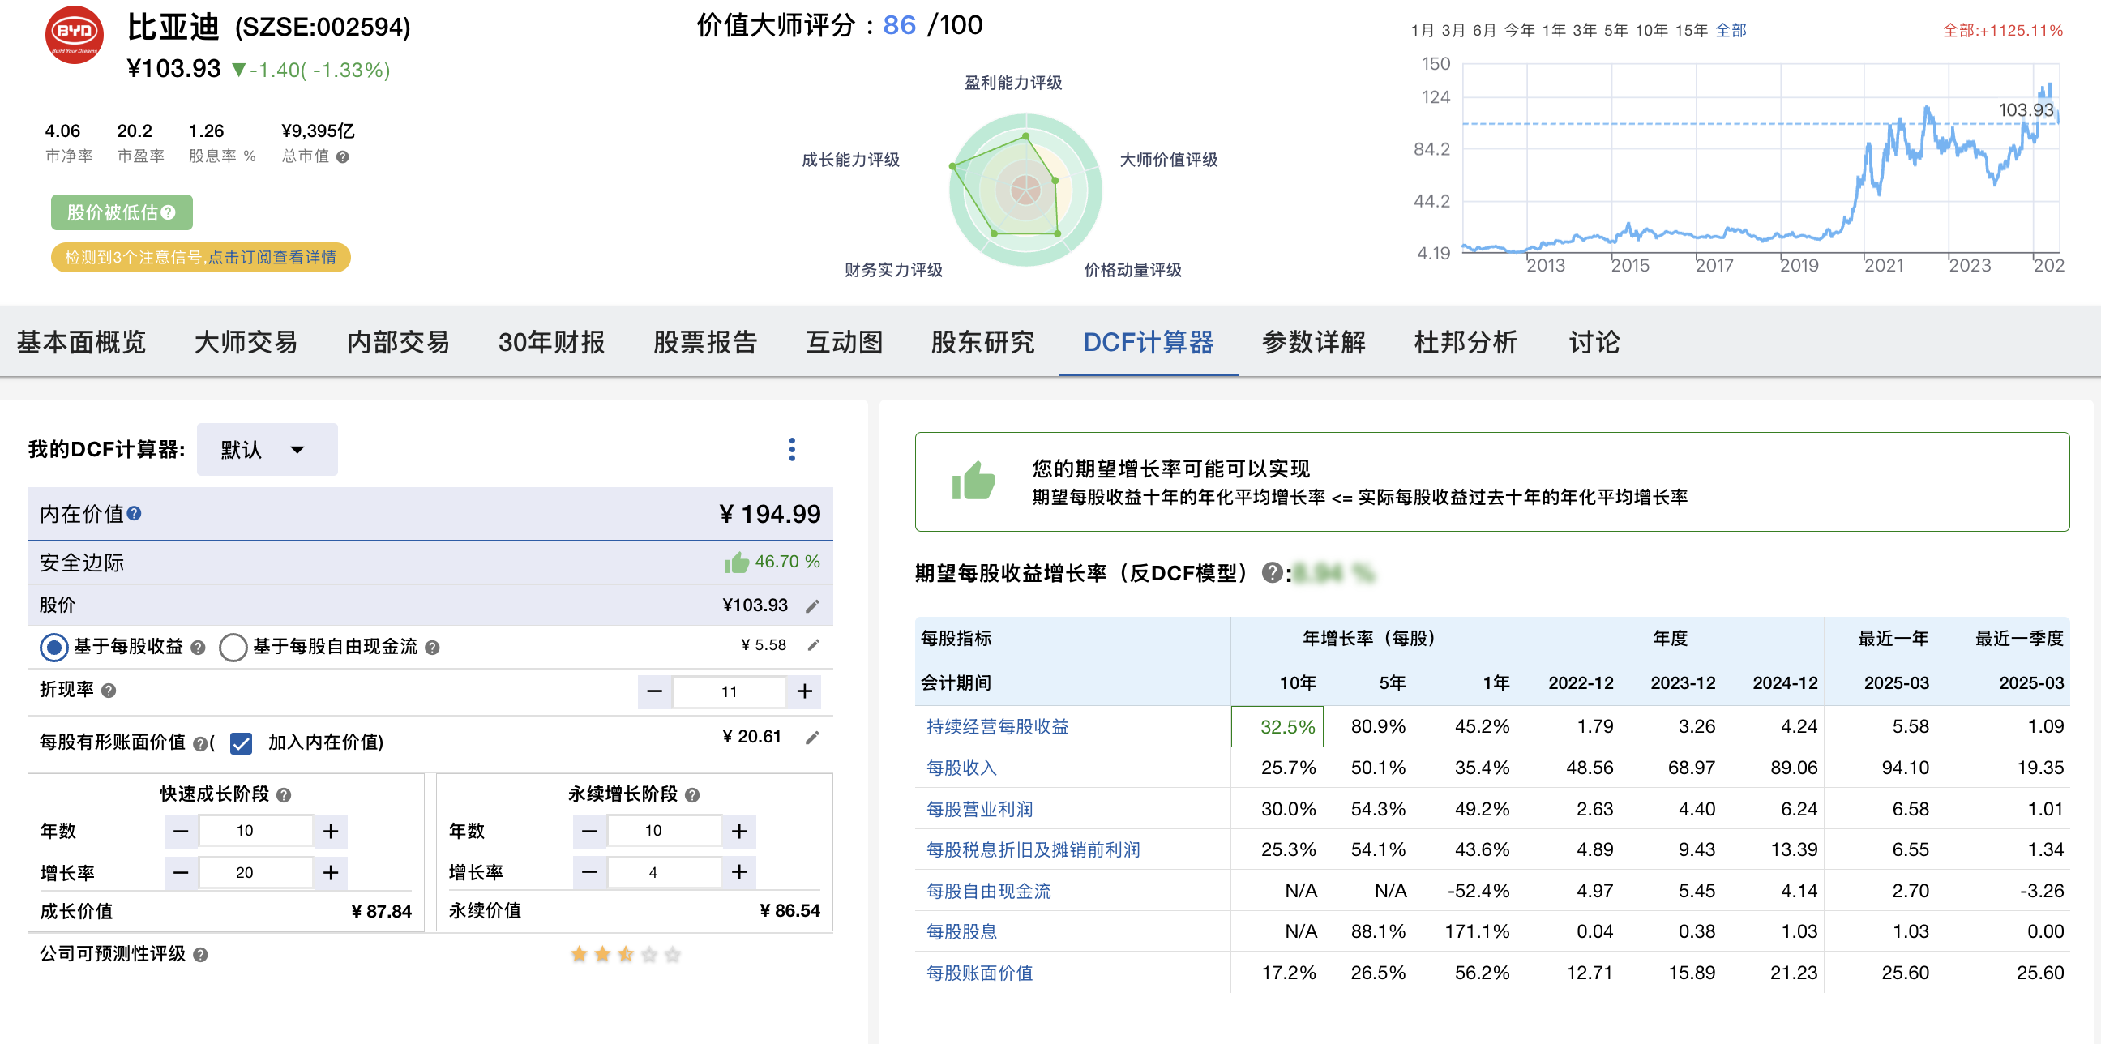This screenshot has height=1044, width=2101.
Task: Uncheck the 加入内在价值 checkbox
Action: (240, 743)
